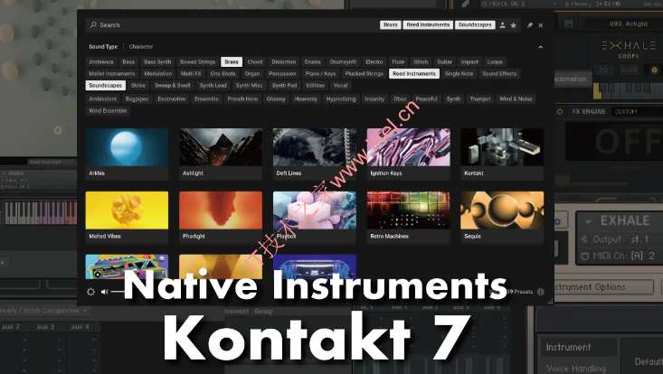Enable the Bass Synth tag
Screen dimensions: 663x374
[157, 61]
